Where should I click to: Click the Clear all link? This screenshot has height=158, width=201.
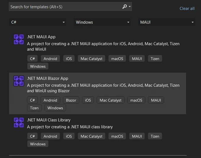[x=187, y=9]
